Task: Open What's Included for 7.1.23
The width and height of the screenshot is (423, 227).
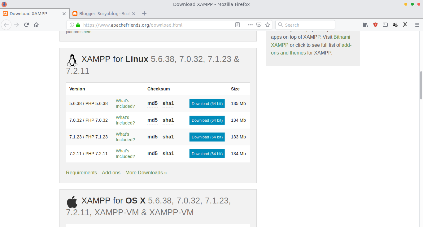Action: pyautogui.click(x=125, y=137)
